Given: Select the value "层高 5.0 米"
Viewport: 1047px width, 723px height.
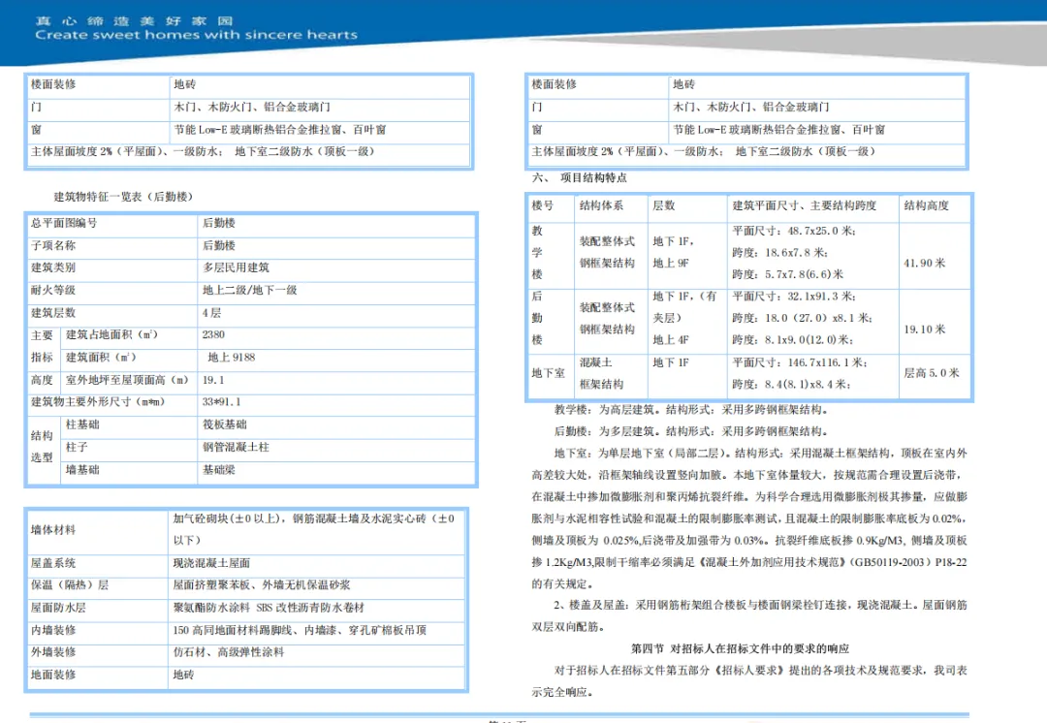Looking at the screenshot, I should point(932,373).
